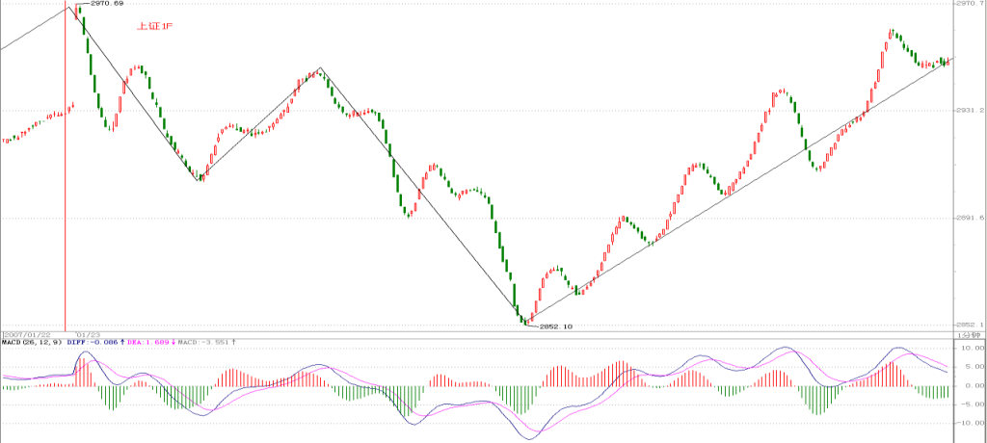Click the red 上证1F chart title
The width and height of the screenshot is (987, 443).
click(x=155, y=27)
